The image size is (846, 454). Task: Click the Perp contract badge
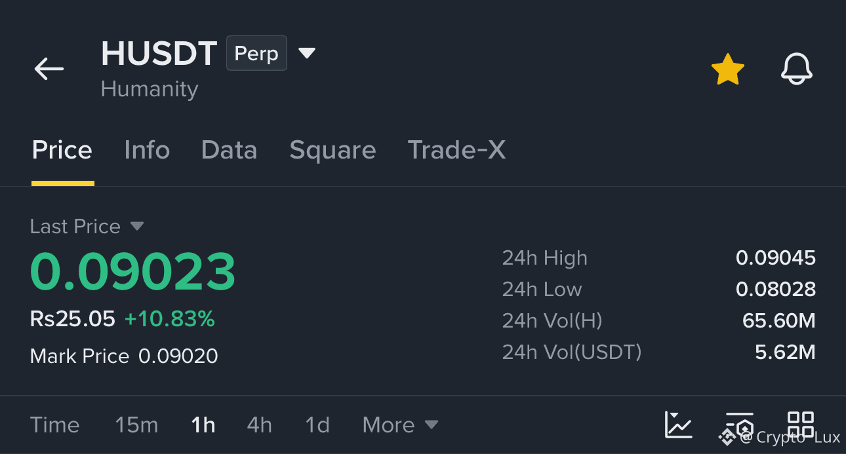tap(256, 53)
